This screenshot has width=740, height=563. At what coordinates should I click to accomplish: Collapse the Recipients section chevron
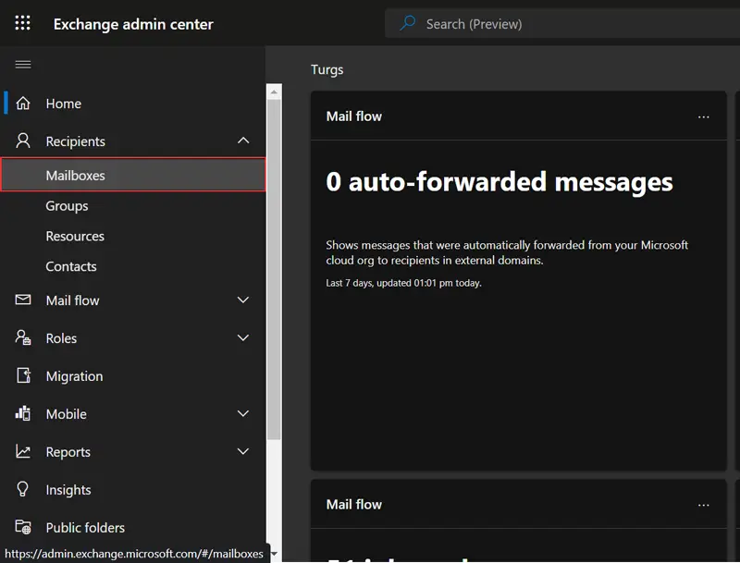(243, 141)
